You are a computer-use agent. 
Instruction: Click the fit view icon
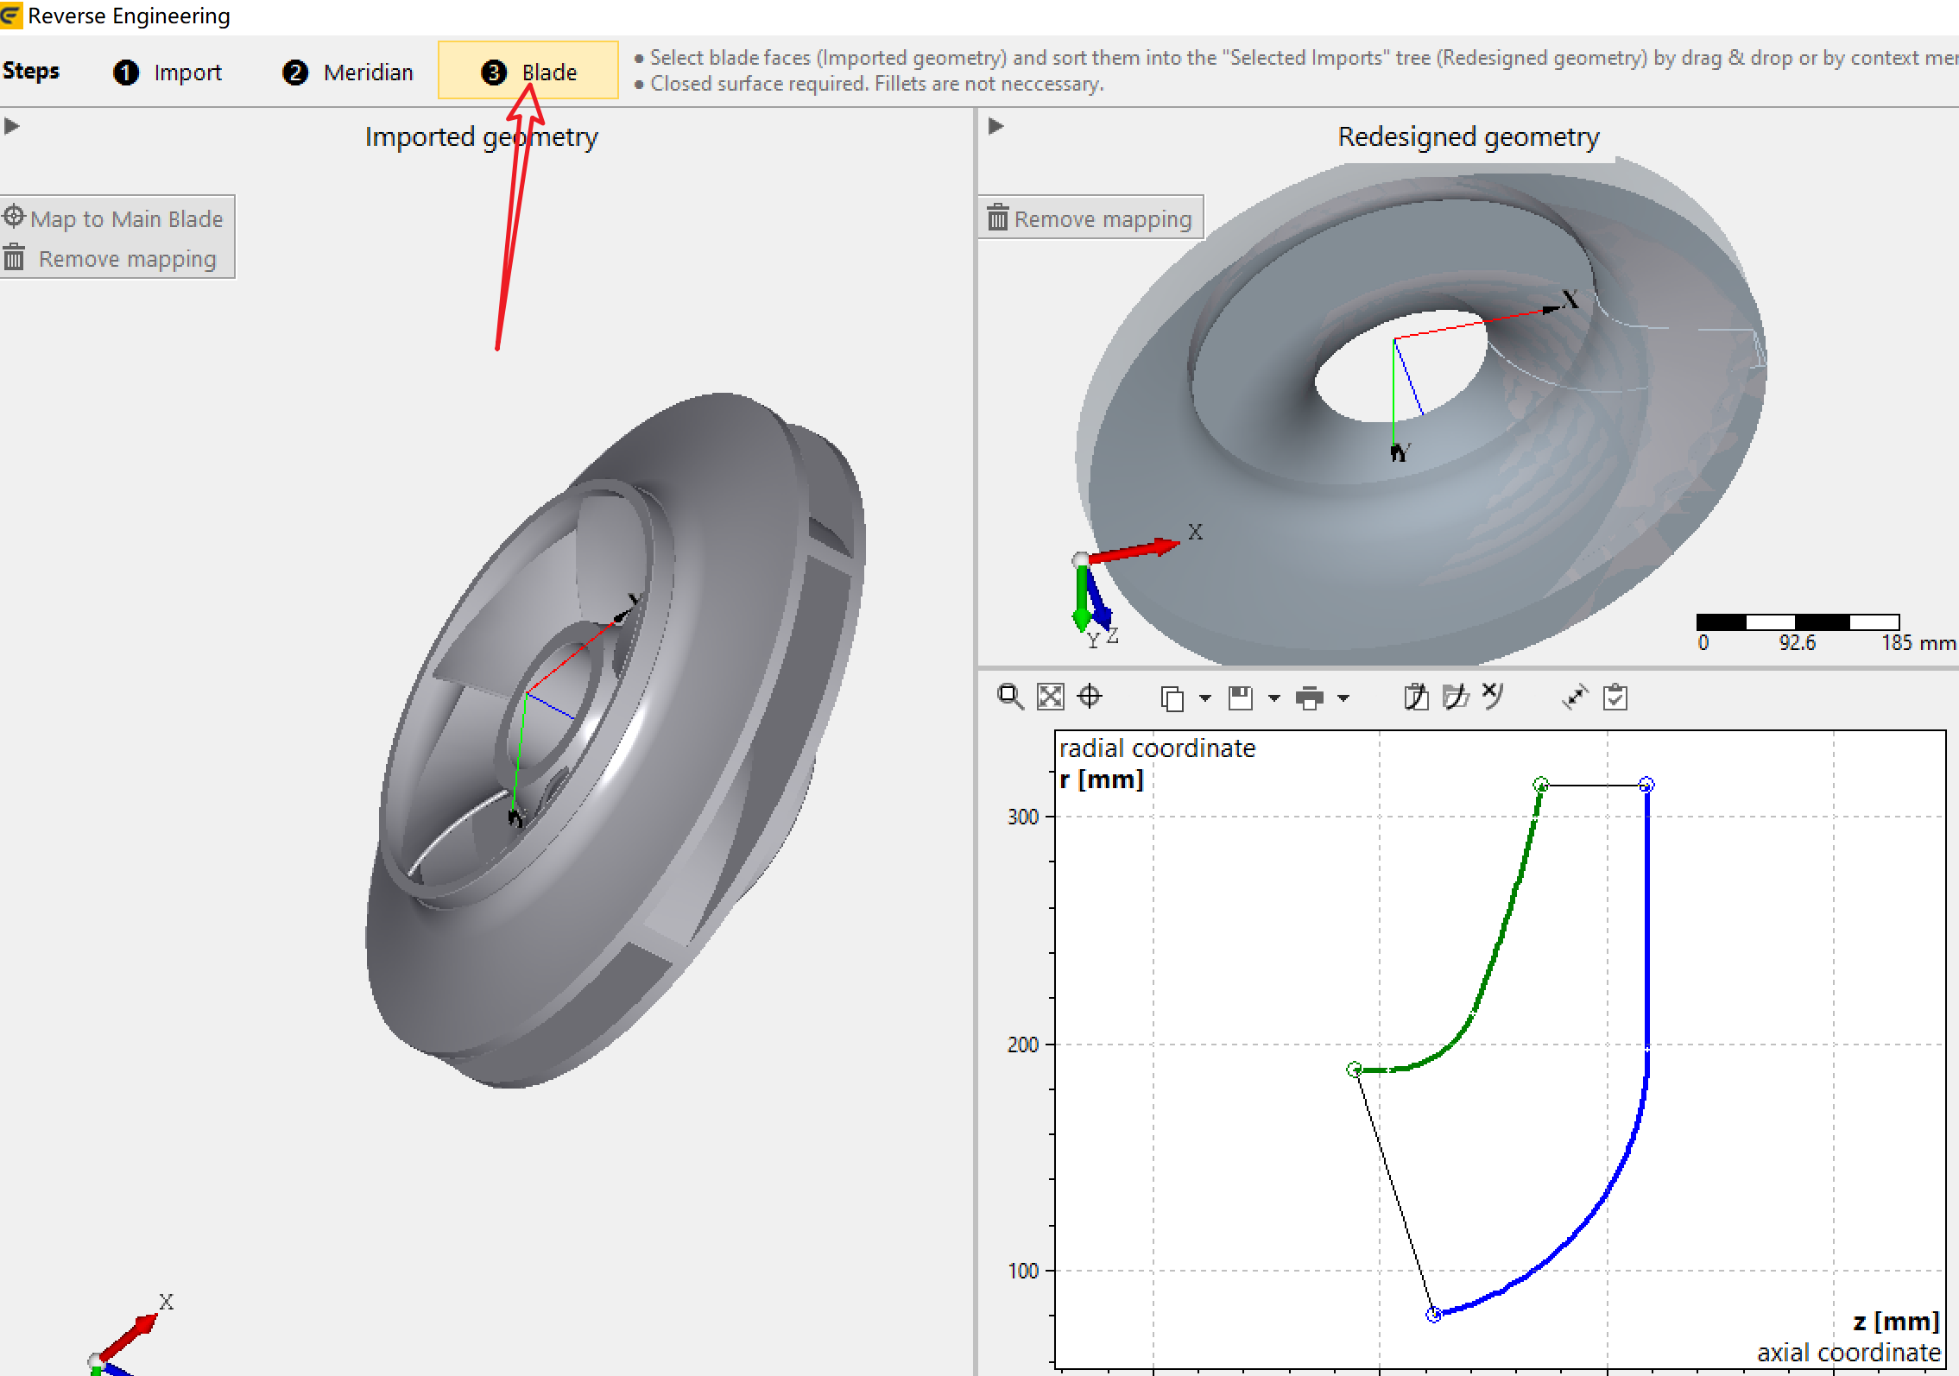pyautogui.click(x=1050, y=697)
